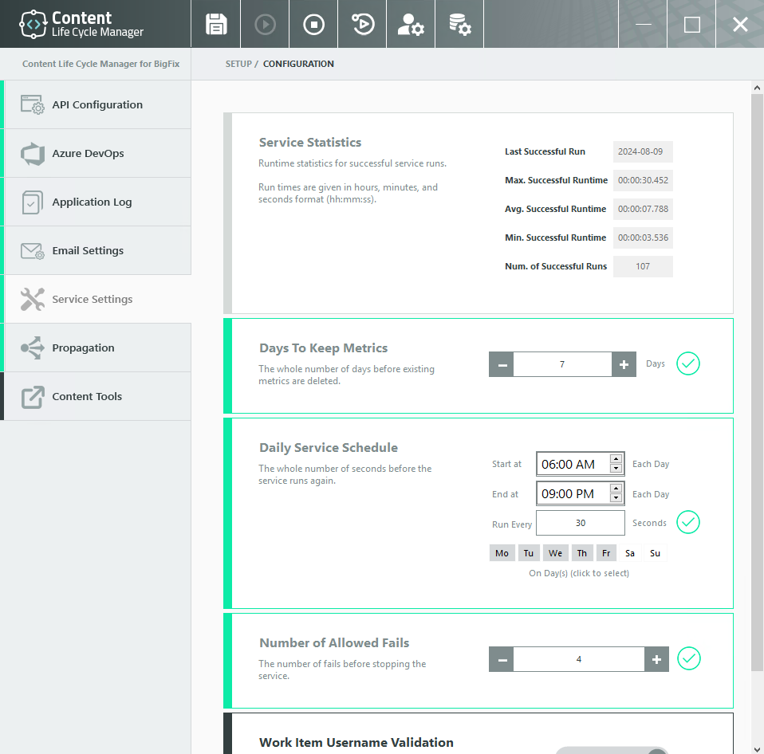This screenshot has width=764, height=754.
Task: Click the Email Settings envelope icon
Action: pyautogui.click(x=32, y=251)
